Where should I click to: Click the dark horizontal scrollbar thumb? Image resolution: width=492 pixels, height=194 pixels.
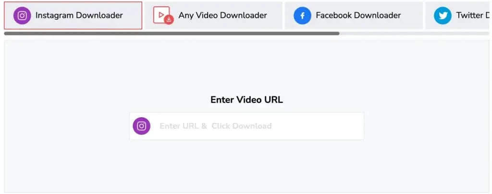172,33
